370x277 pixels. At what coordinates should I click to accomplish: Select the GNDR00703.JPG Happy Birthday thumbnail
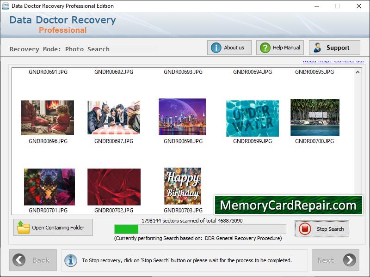[182, 186]
